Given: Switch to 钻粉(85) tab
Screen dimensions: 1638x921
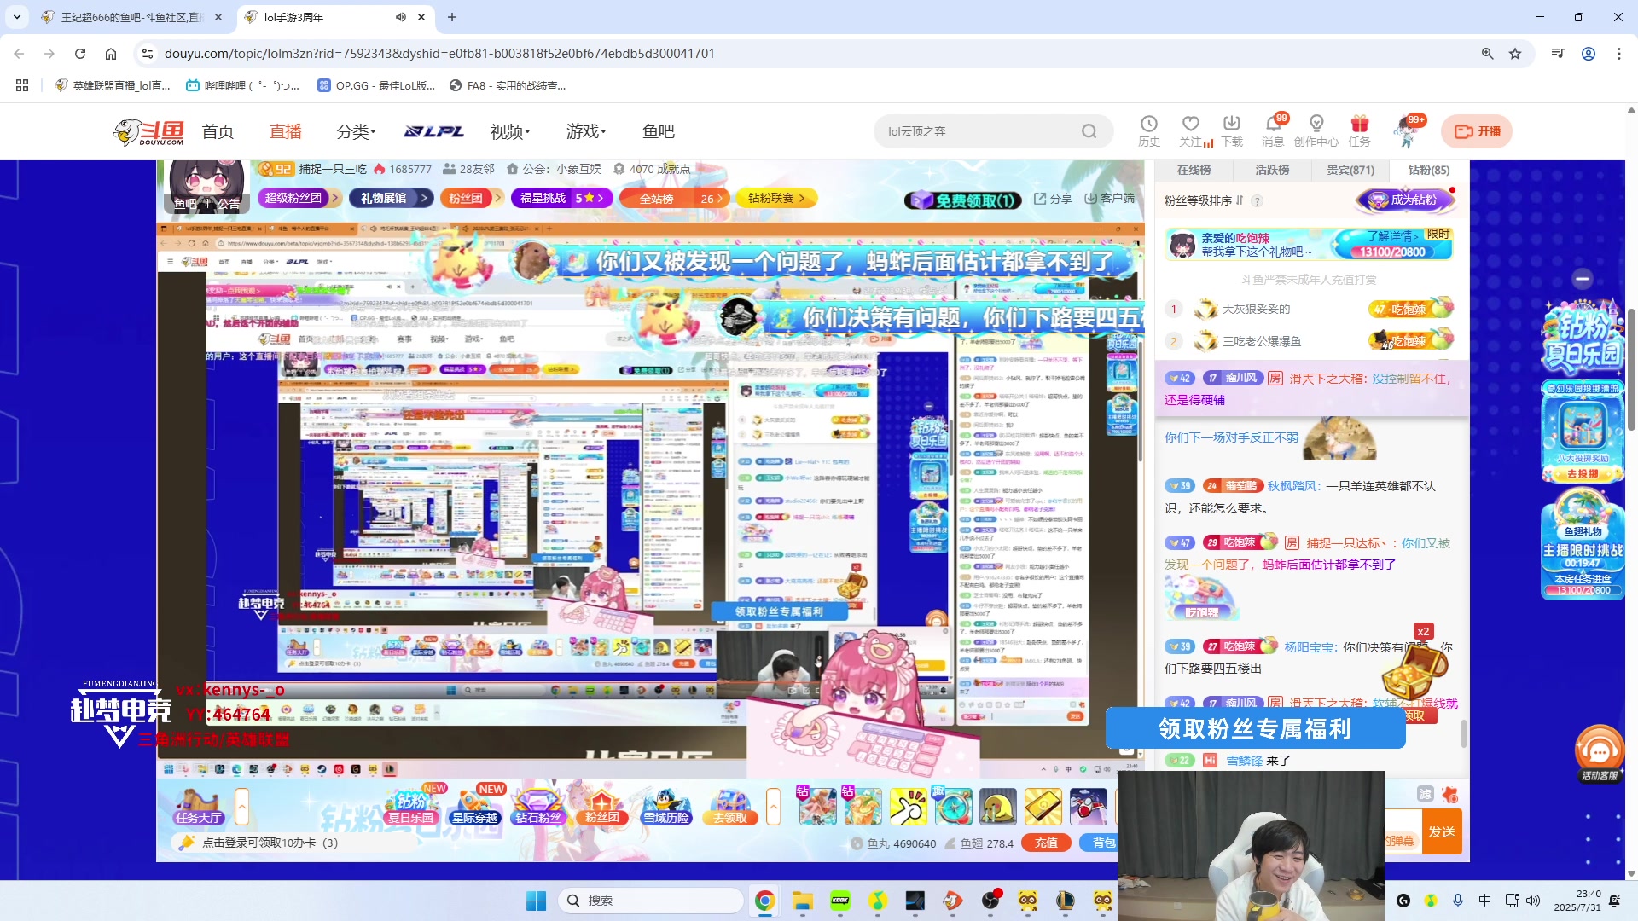Looking at the screenshot, I should (x=1429, y=170).
